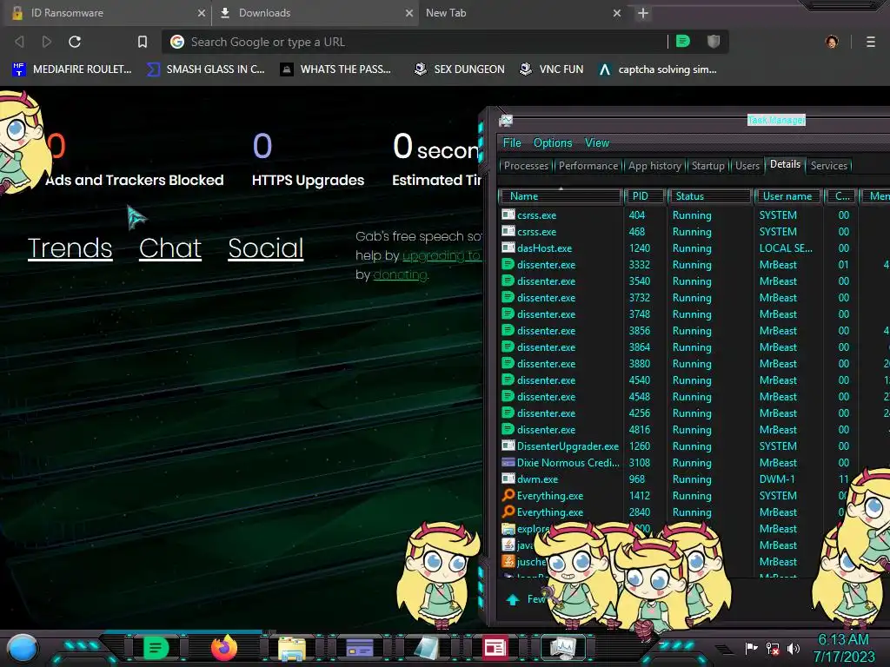Switch to the App history tab
The width and height of the screenshot is (890, 667).
654,166
